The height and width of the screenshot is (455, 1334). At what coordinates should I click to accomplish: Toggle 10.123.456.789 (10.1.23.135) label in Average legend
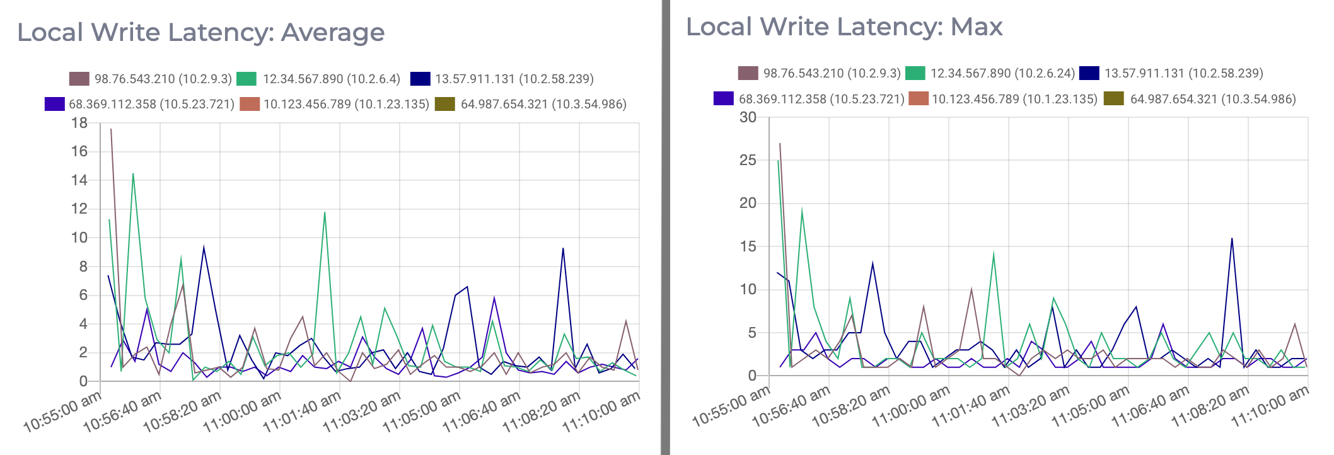click(346, 104)
